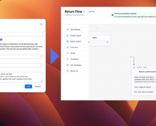The image size is (156, 126).
Task: Select the Condition widget label
Action: tap(75, 59)
